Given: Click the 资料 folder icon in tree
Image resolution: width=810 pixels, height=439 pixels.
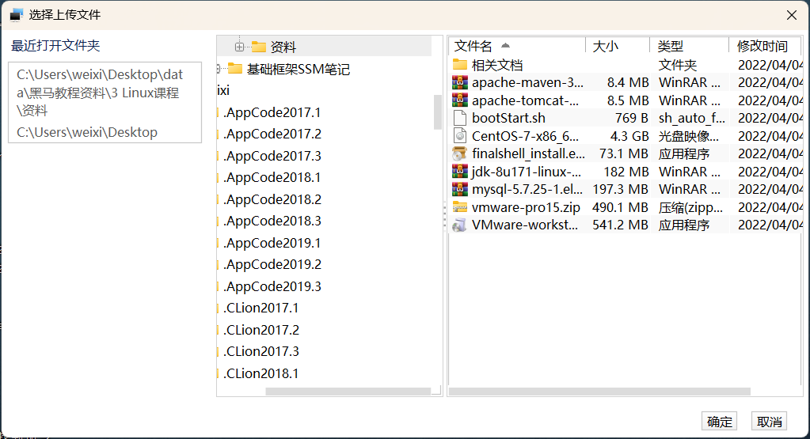Looking at the screenshot, I should tap(259, 47).
